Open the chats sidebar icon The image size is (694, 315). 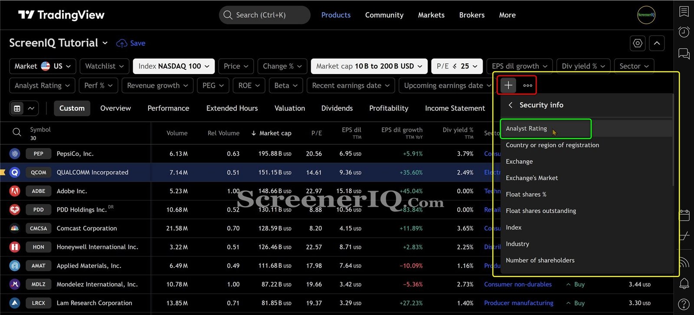coord(684,54)
